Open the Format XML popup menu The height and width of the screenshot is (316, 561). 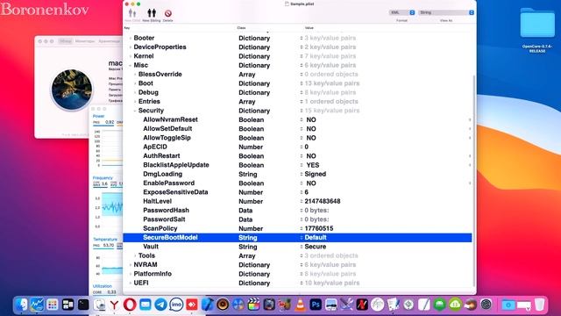pos(401,12)
